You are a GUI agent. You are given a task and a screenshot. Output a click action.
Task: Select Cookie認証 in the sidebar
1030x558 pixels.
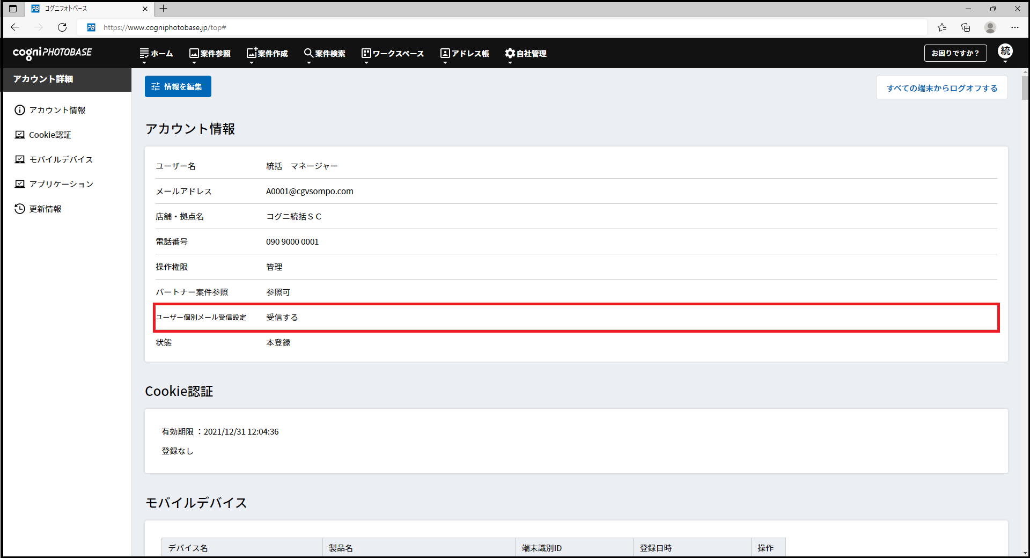(x=50, y=135)
